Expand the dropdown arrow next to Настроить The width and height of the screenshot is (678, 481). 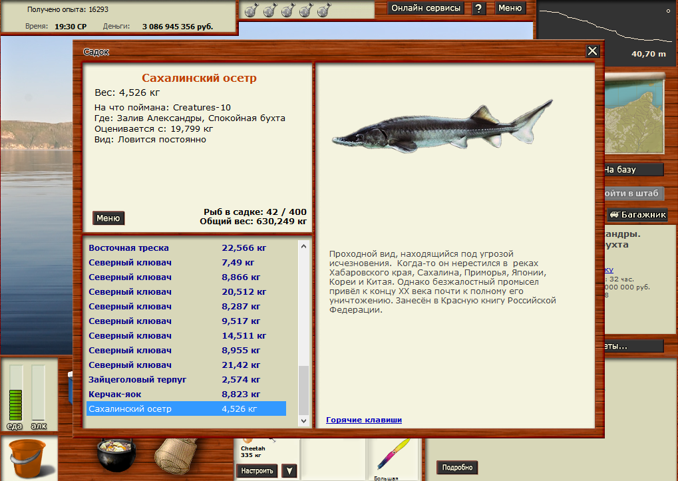289,470
